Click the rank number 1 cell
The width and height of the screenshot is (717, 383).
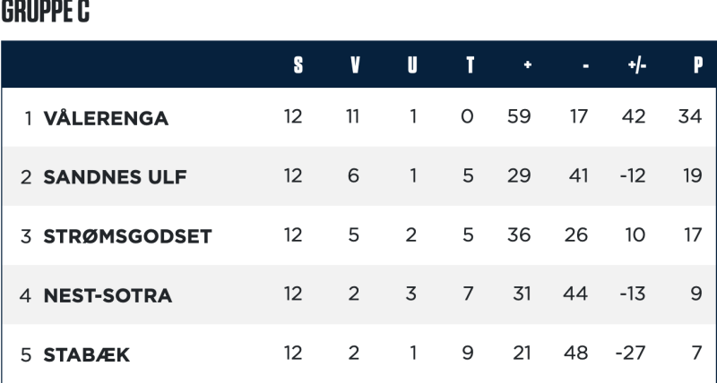[29, 119]
